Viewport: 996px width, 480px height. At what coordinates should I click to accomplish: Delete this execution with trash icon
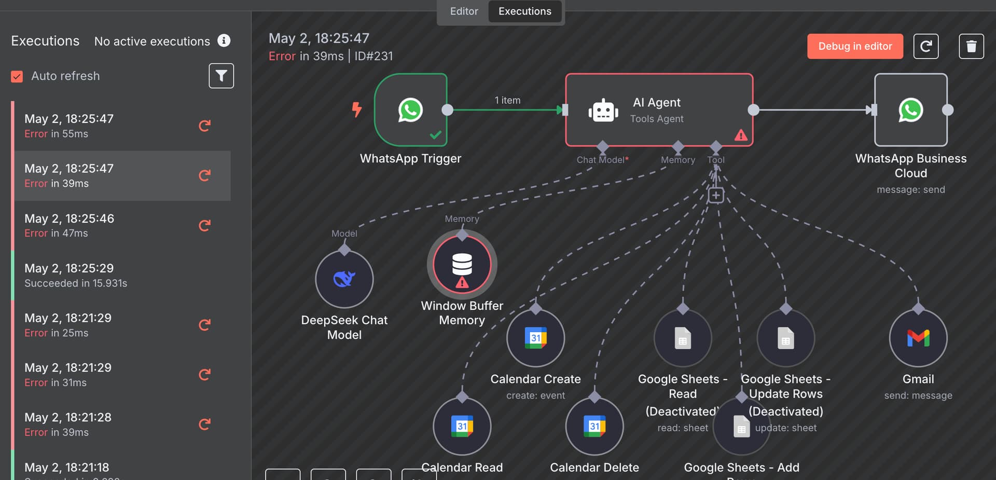(x=971, y=46)
